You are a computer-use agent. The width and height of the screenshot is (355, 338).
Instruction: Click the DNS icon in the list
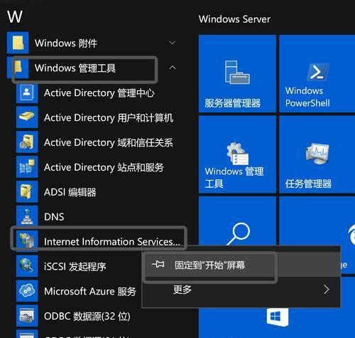coord(27,216)
